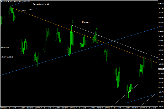Click the 27 Jul 15:00 time label
Image resolution: width=164 pixels, height=109 pixels.
click(126, 108)
